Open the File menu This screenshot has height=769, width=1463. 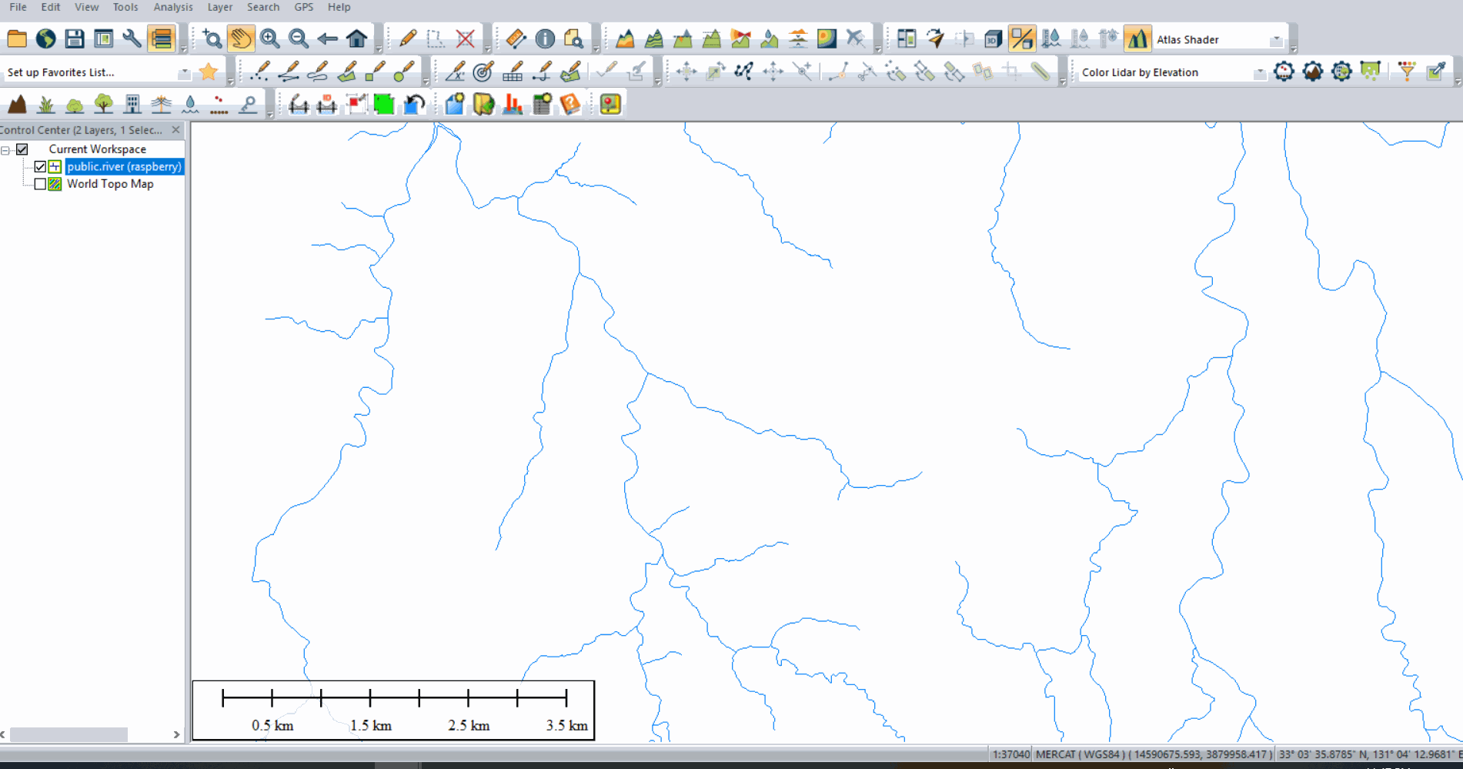[18, 7]
